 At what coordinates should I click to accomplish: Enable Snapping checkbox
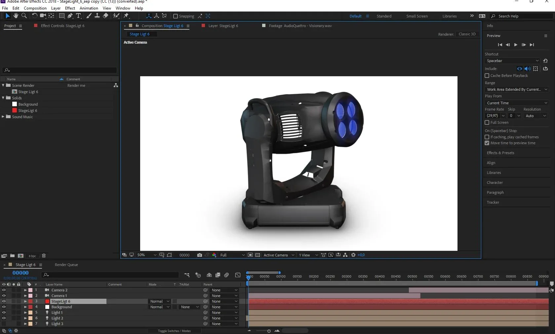click(176, 16)
